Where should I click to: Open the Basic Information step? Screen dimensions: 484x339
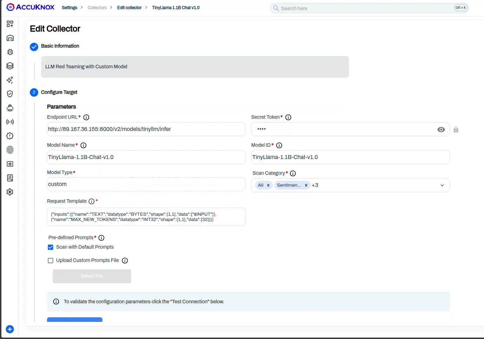point(60,46)
